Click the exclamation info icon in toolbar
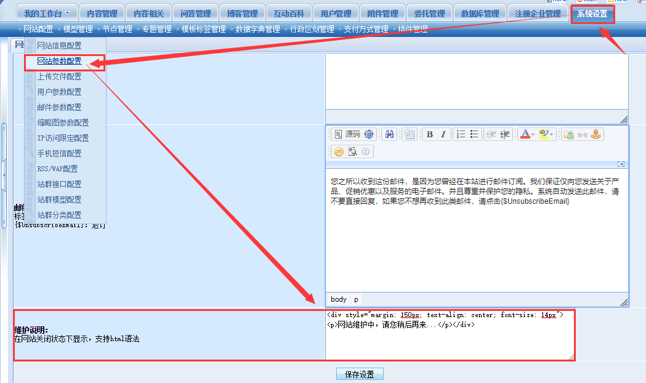The height and width of the screenshot is (383, 646). pyautogui.click(x=366, y=152)
